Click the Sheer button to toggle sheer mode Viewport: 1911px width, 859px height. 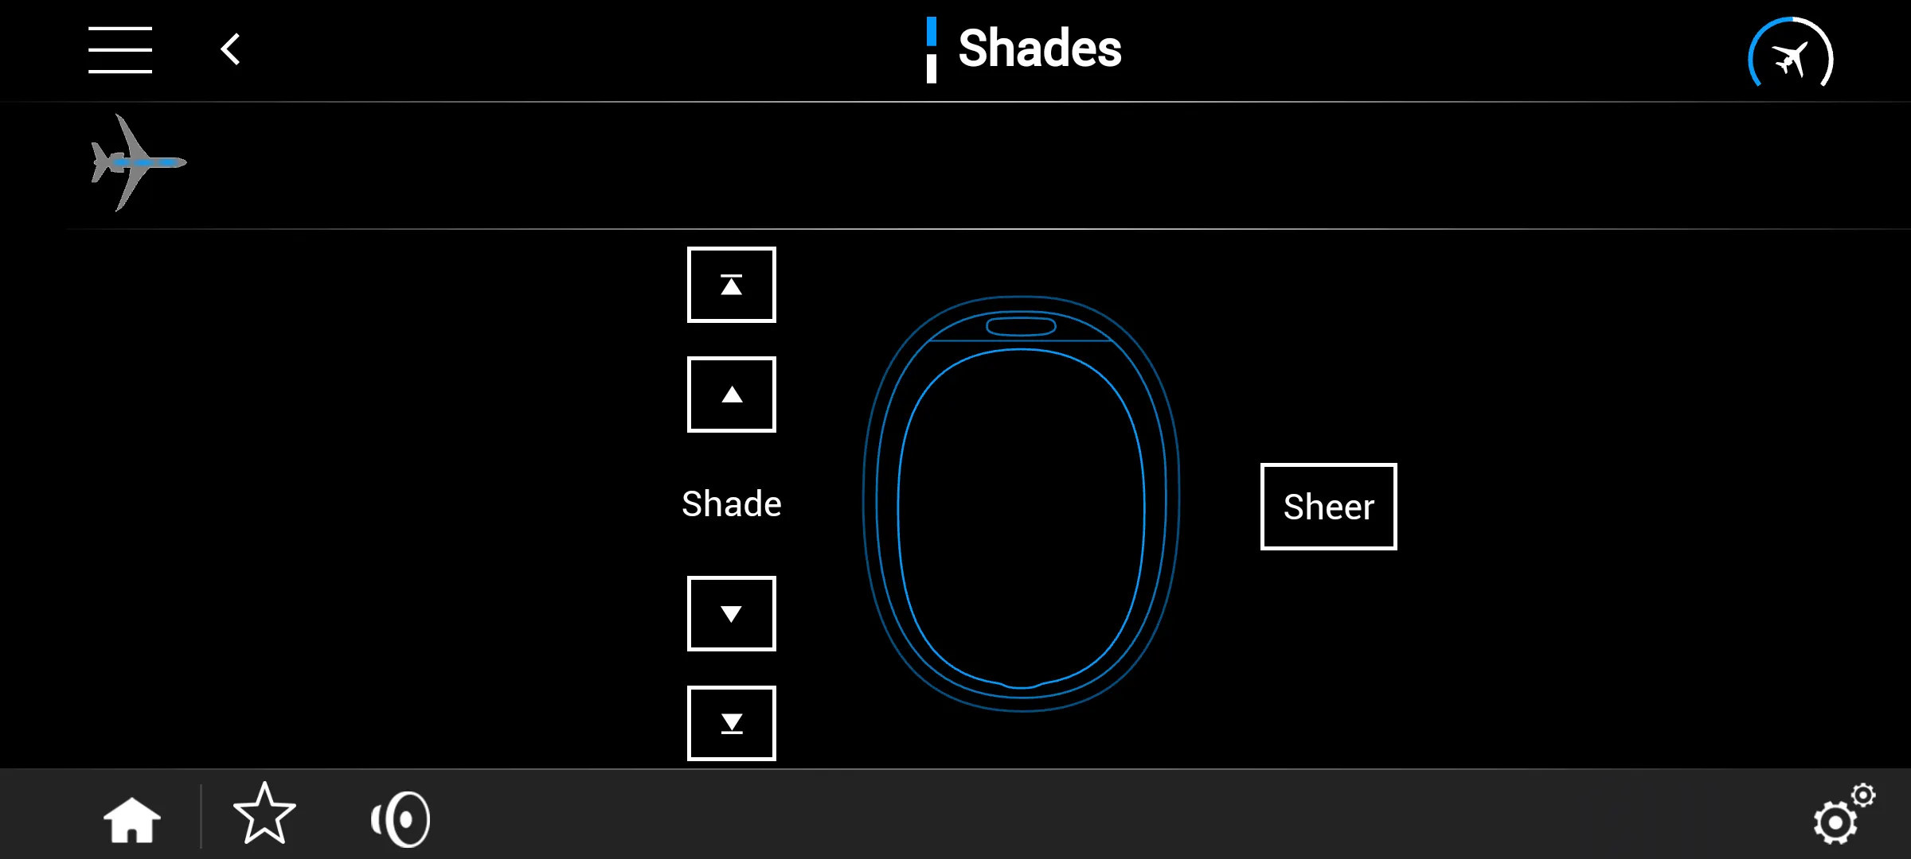tap(1328, 506)
